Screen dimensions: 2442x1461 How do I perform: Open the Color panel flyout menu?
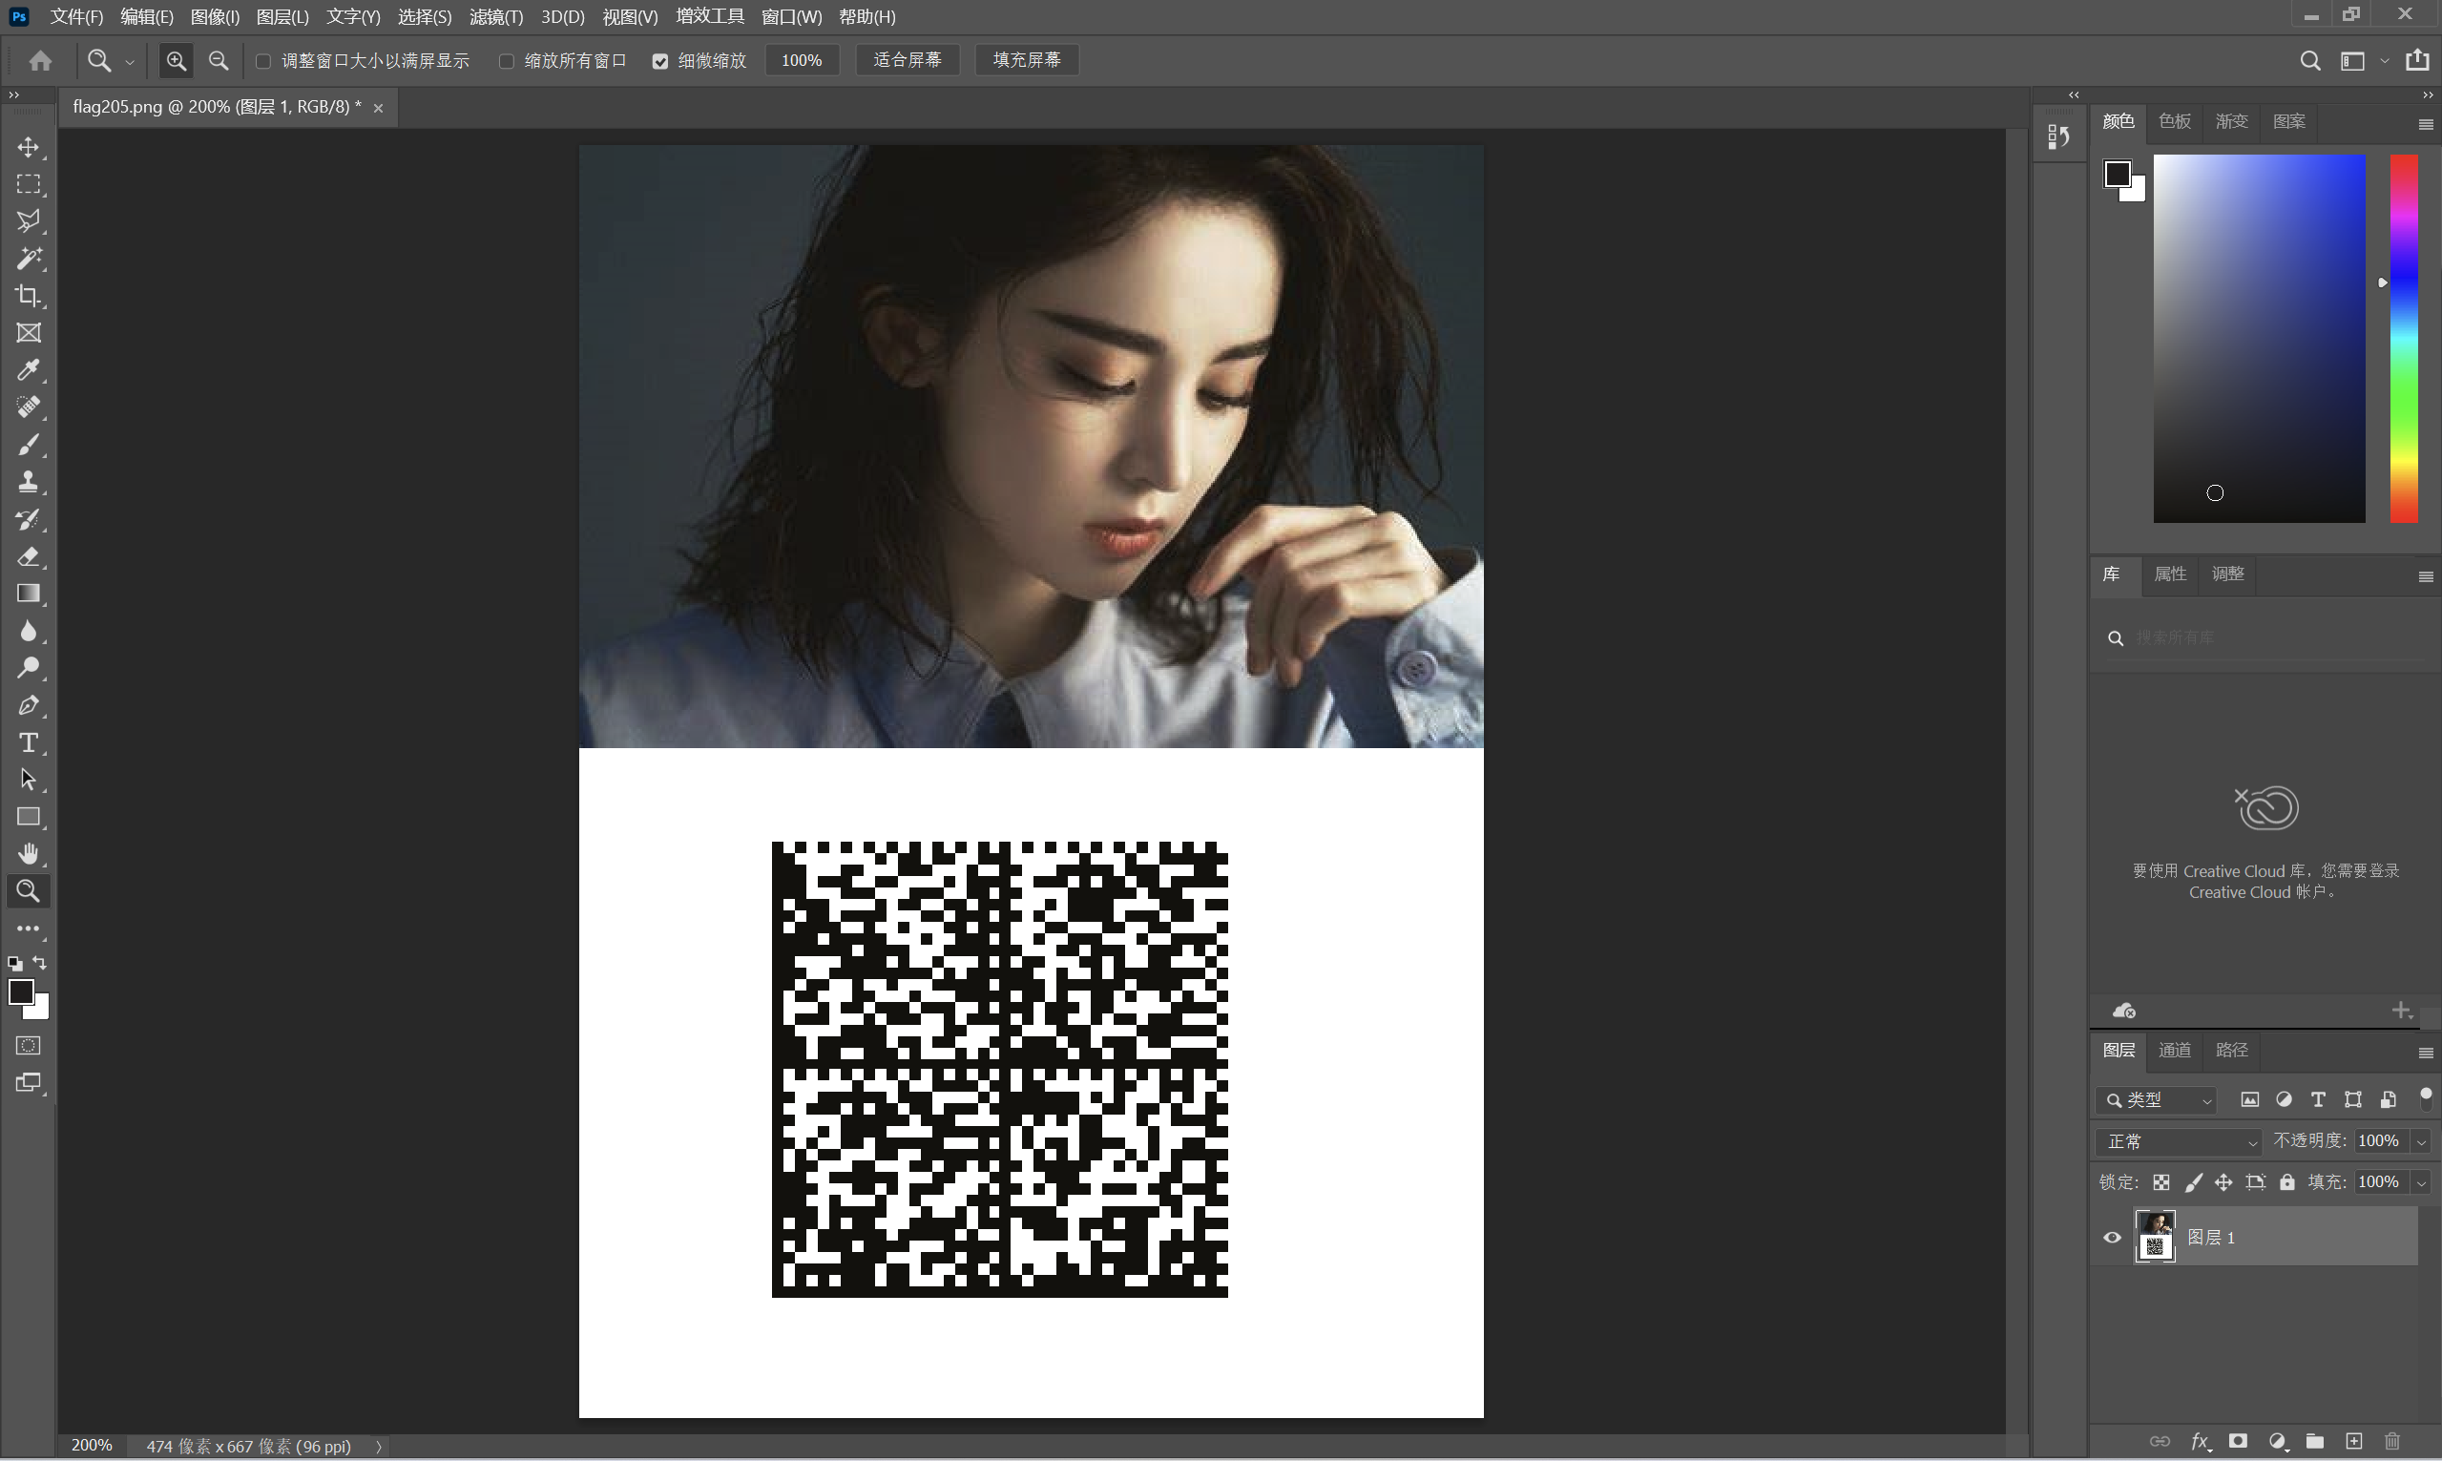click(x=2425, y=125)
